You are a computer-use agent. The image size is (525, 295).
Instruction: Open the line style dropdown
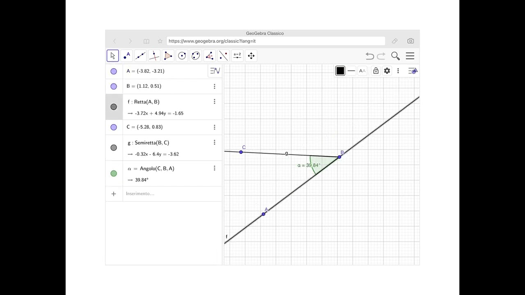click(x=351, y=71)
